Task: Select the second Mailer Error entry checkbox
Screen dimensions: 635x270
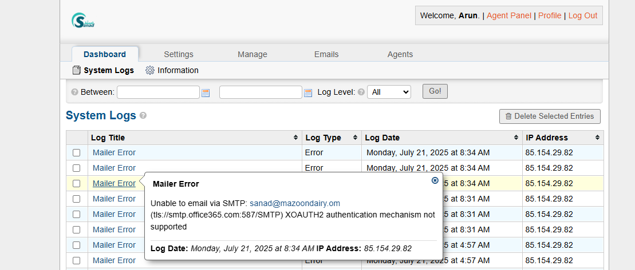Action: 76,168
